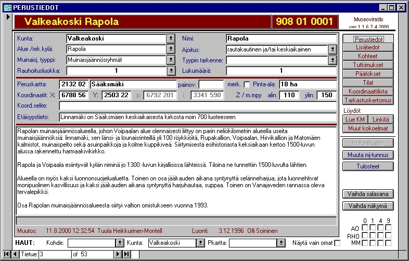Screen dimensions: 409x261
Task: Click the Etäisyystieto text field
Action: point(198,118)
